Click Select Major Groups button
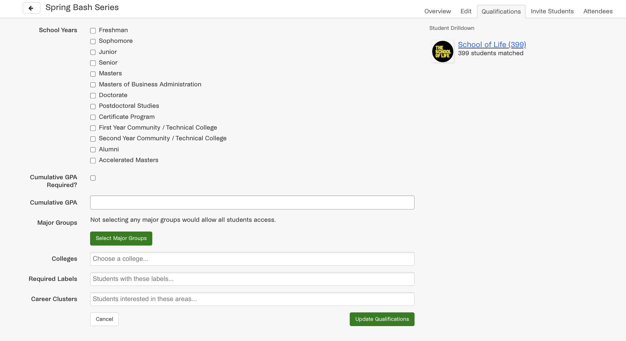The image size is (626, 341). tap(121, 238)
